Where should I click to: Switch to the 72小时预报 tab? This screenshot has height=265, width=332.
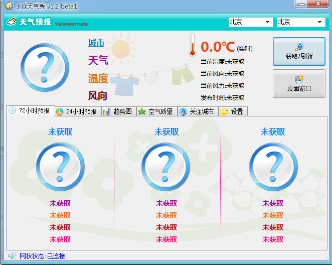31,110
